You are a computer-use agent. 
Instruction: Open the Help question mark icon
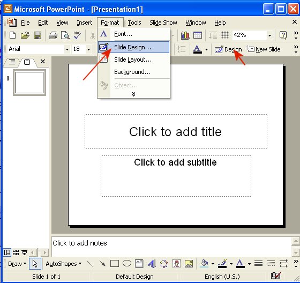[x=283, y=35]
